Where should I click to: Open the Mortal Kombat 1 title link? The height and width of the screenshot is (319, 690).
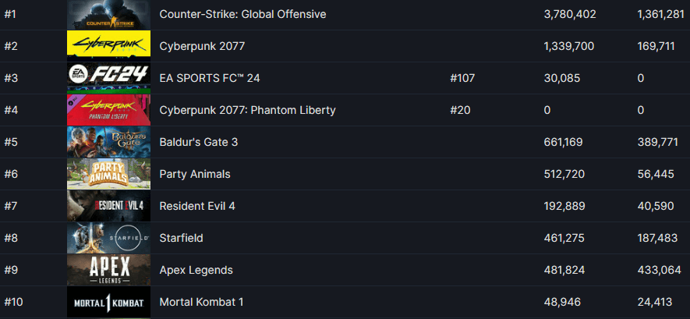click(200, 302)
